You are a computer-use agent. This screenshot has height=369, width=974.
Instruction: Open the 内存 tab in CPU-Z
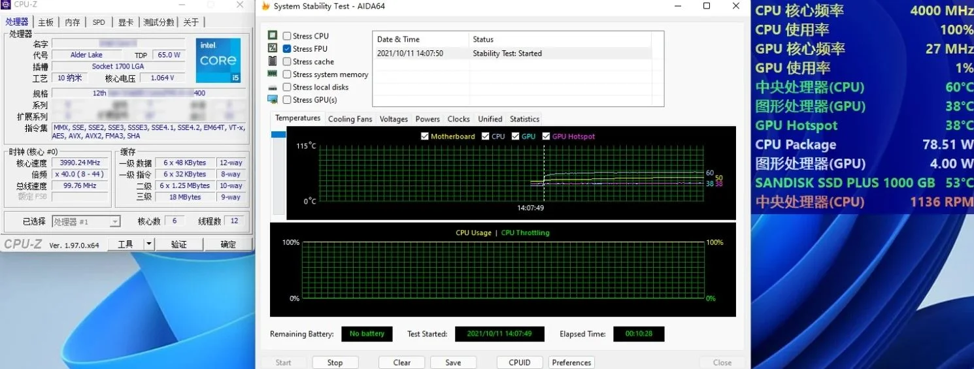coord(72,22)
